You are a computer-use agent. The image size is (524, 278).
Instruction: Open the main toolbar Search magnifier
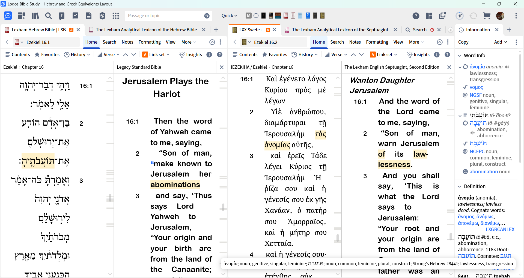coord(49,16)
